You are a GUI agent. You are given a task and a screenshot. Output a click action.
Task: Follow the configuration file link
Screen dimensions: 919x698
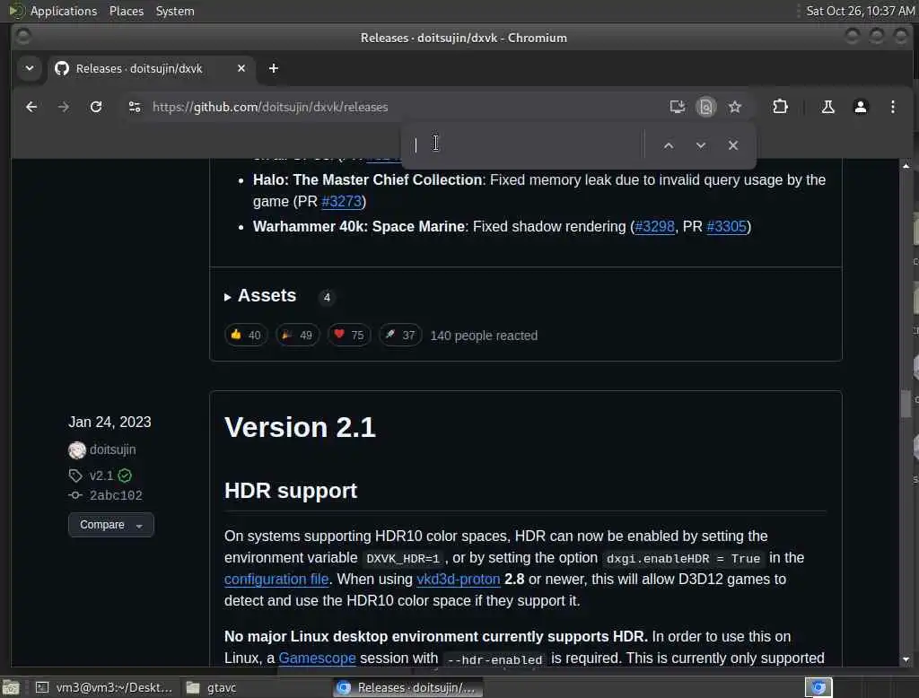(x=276, y=579)
